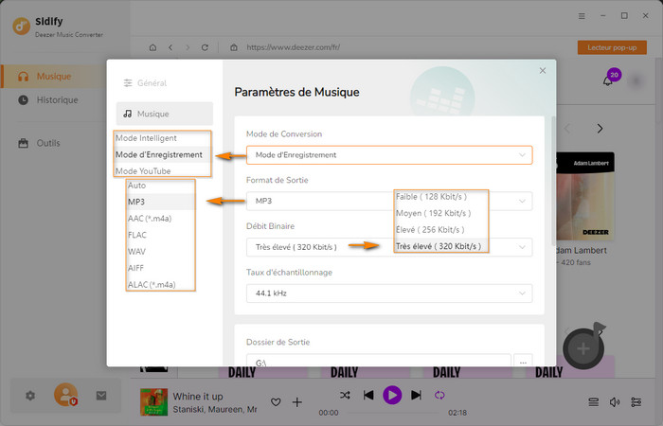
Task: Toggle shuffle playback
Action: point(345,395)
